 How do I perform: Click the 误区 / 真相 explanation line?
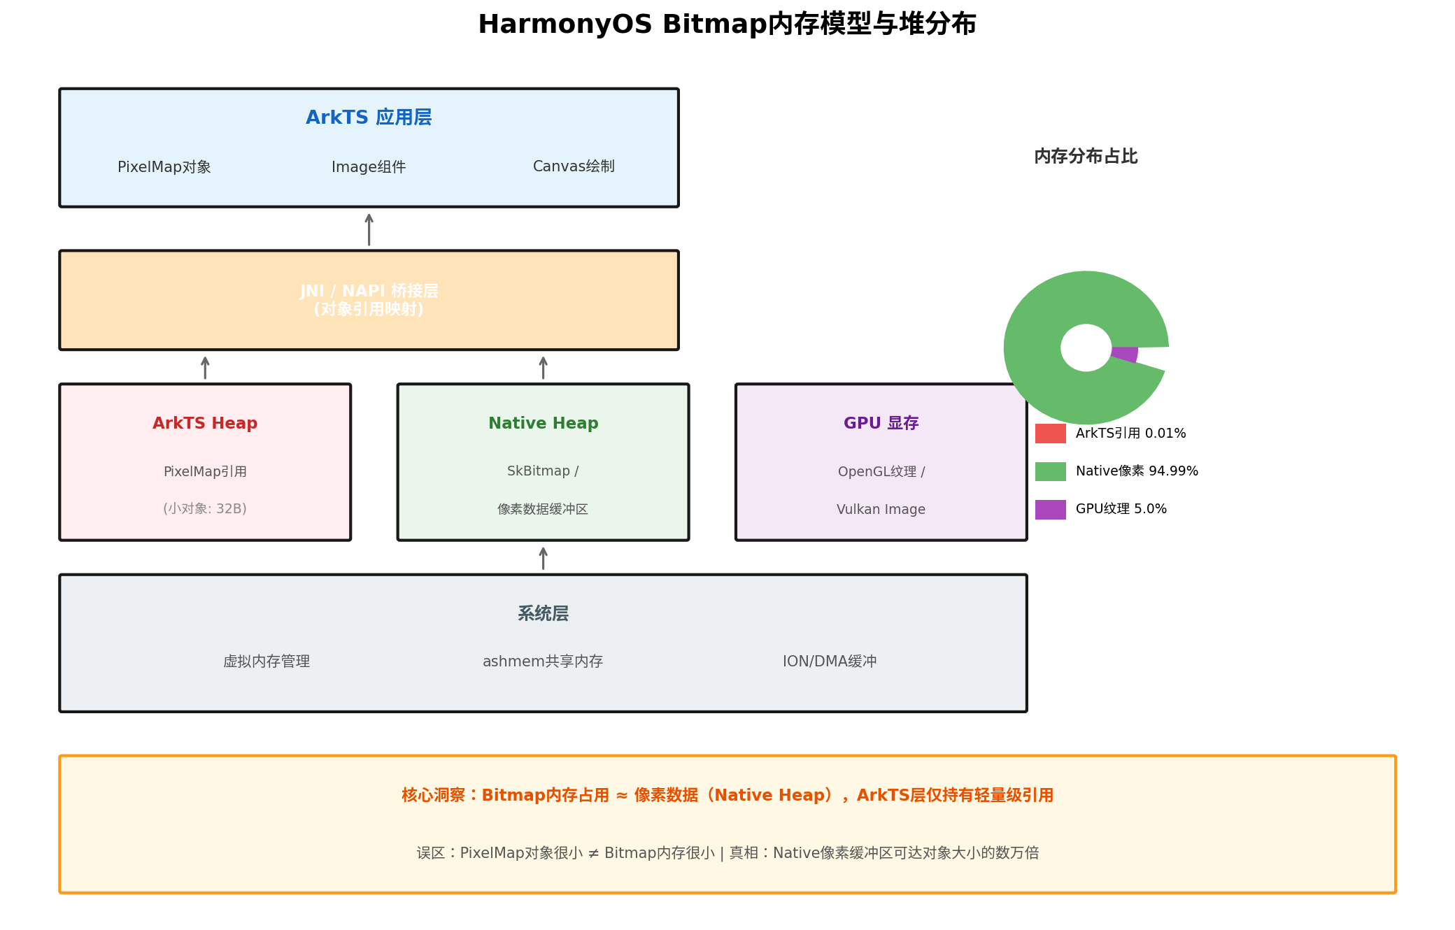727,853
